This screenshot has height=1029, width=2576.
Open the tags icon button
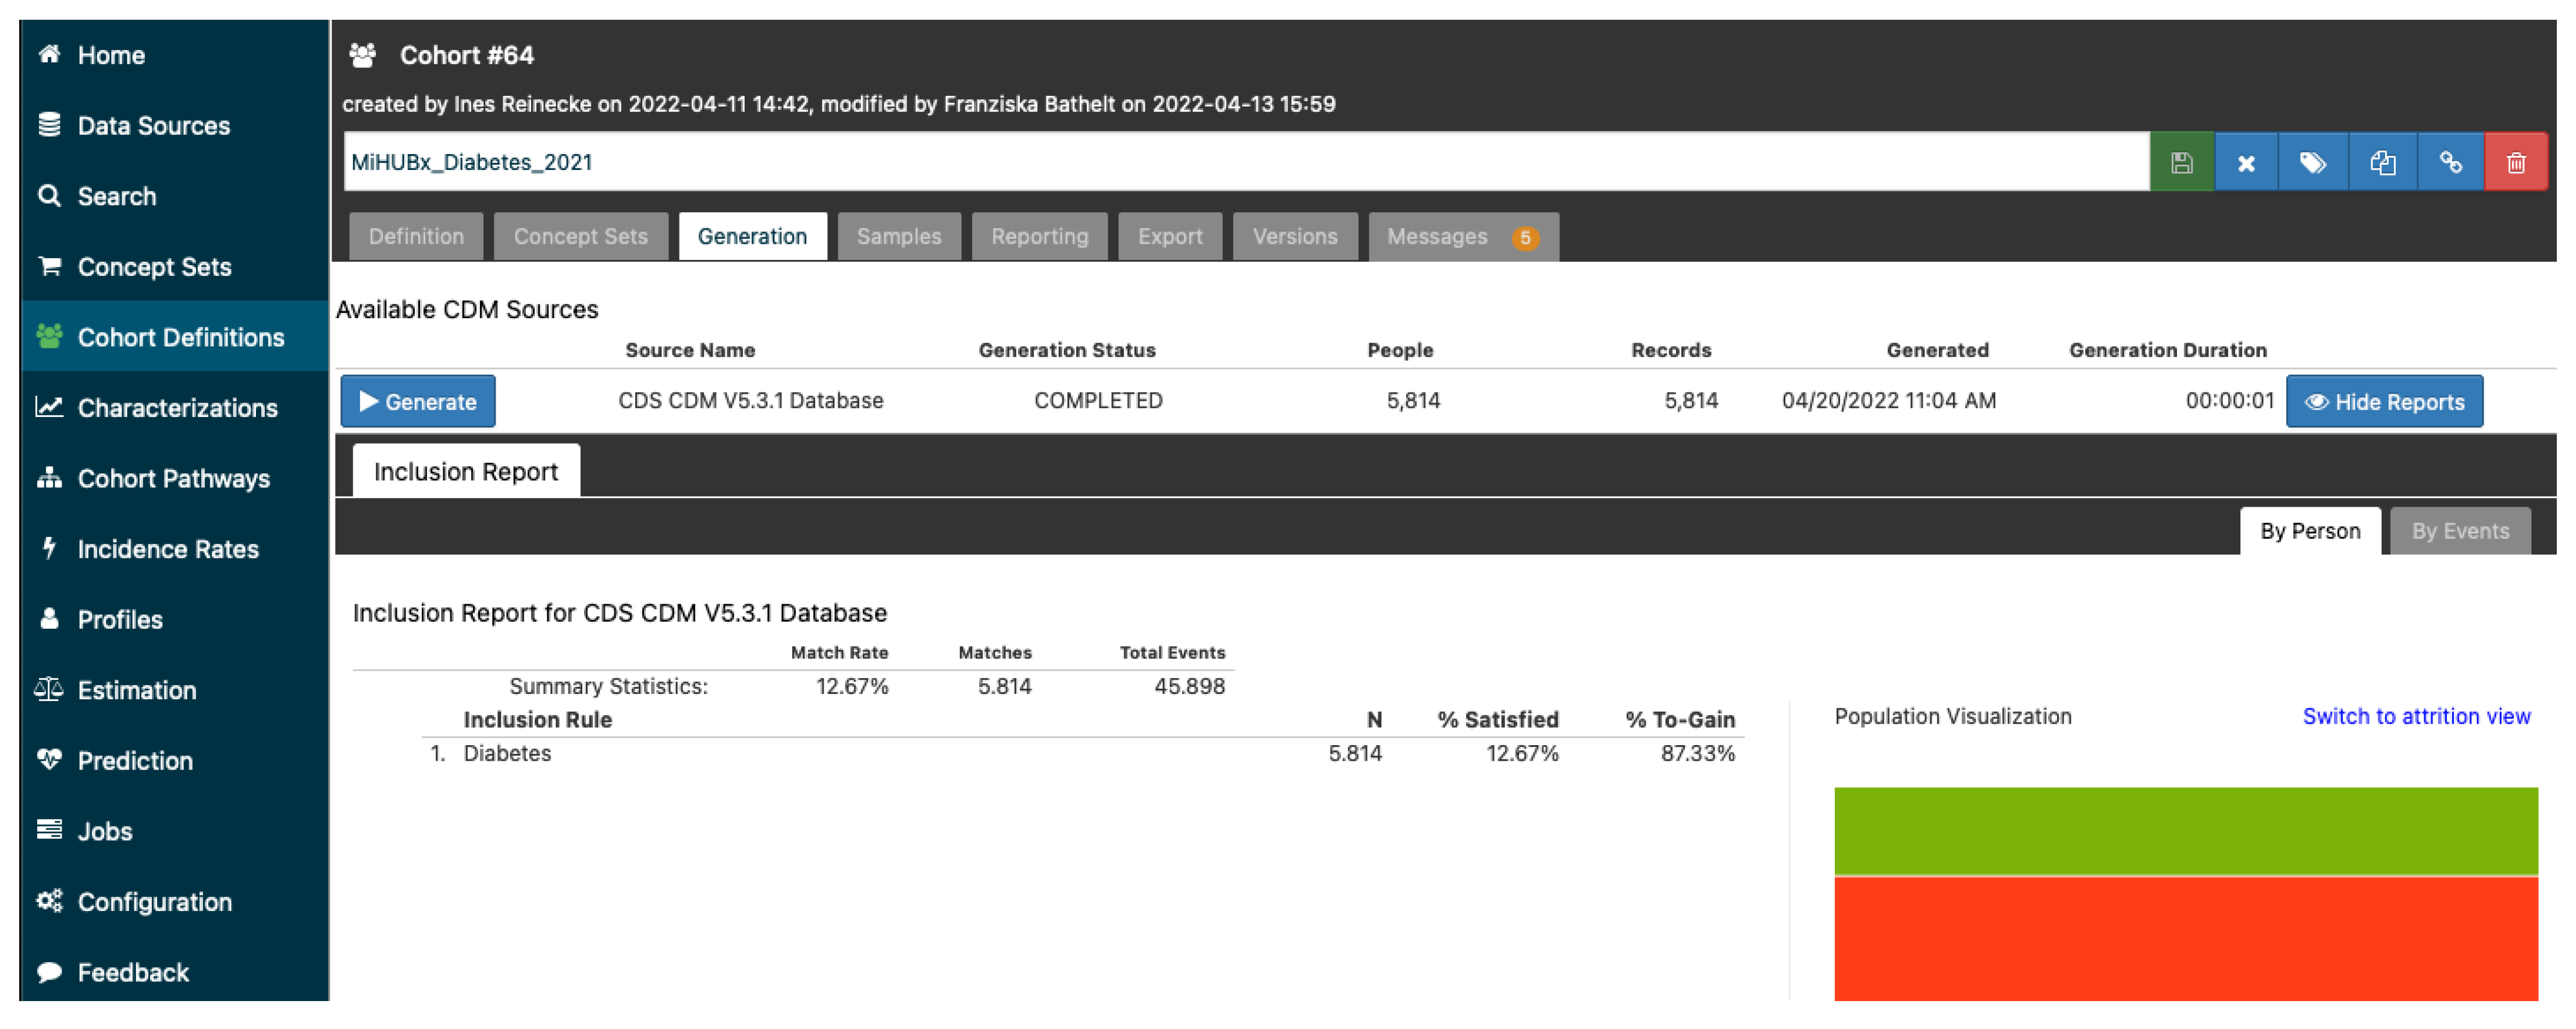[2312, 162]
